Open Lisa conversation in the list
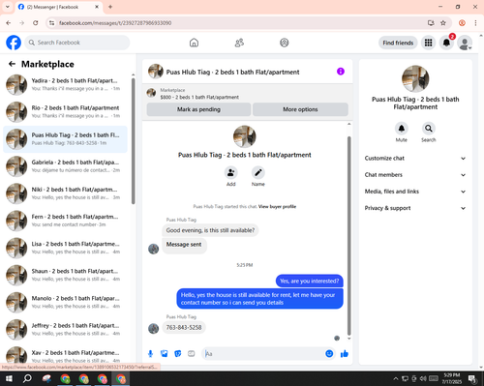Screen dimensions: 484x386 pyautogui.click(x=65, y=248)
